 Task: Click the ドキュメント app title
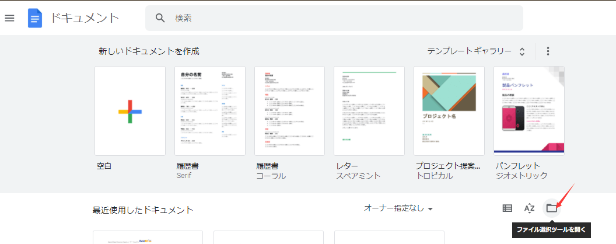coord(85,18)
